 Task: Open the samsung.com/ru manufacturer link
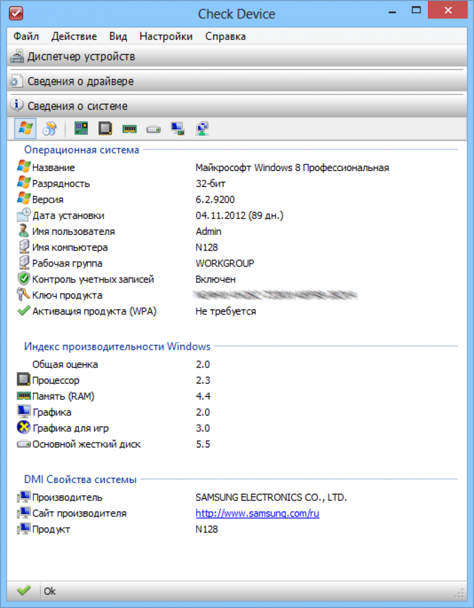click(x=257, y=513)
